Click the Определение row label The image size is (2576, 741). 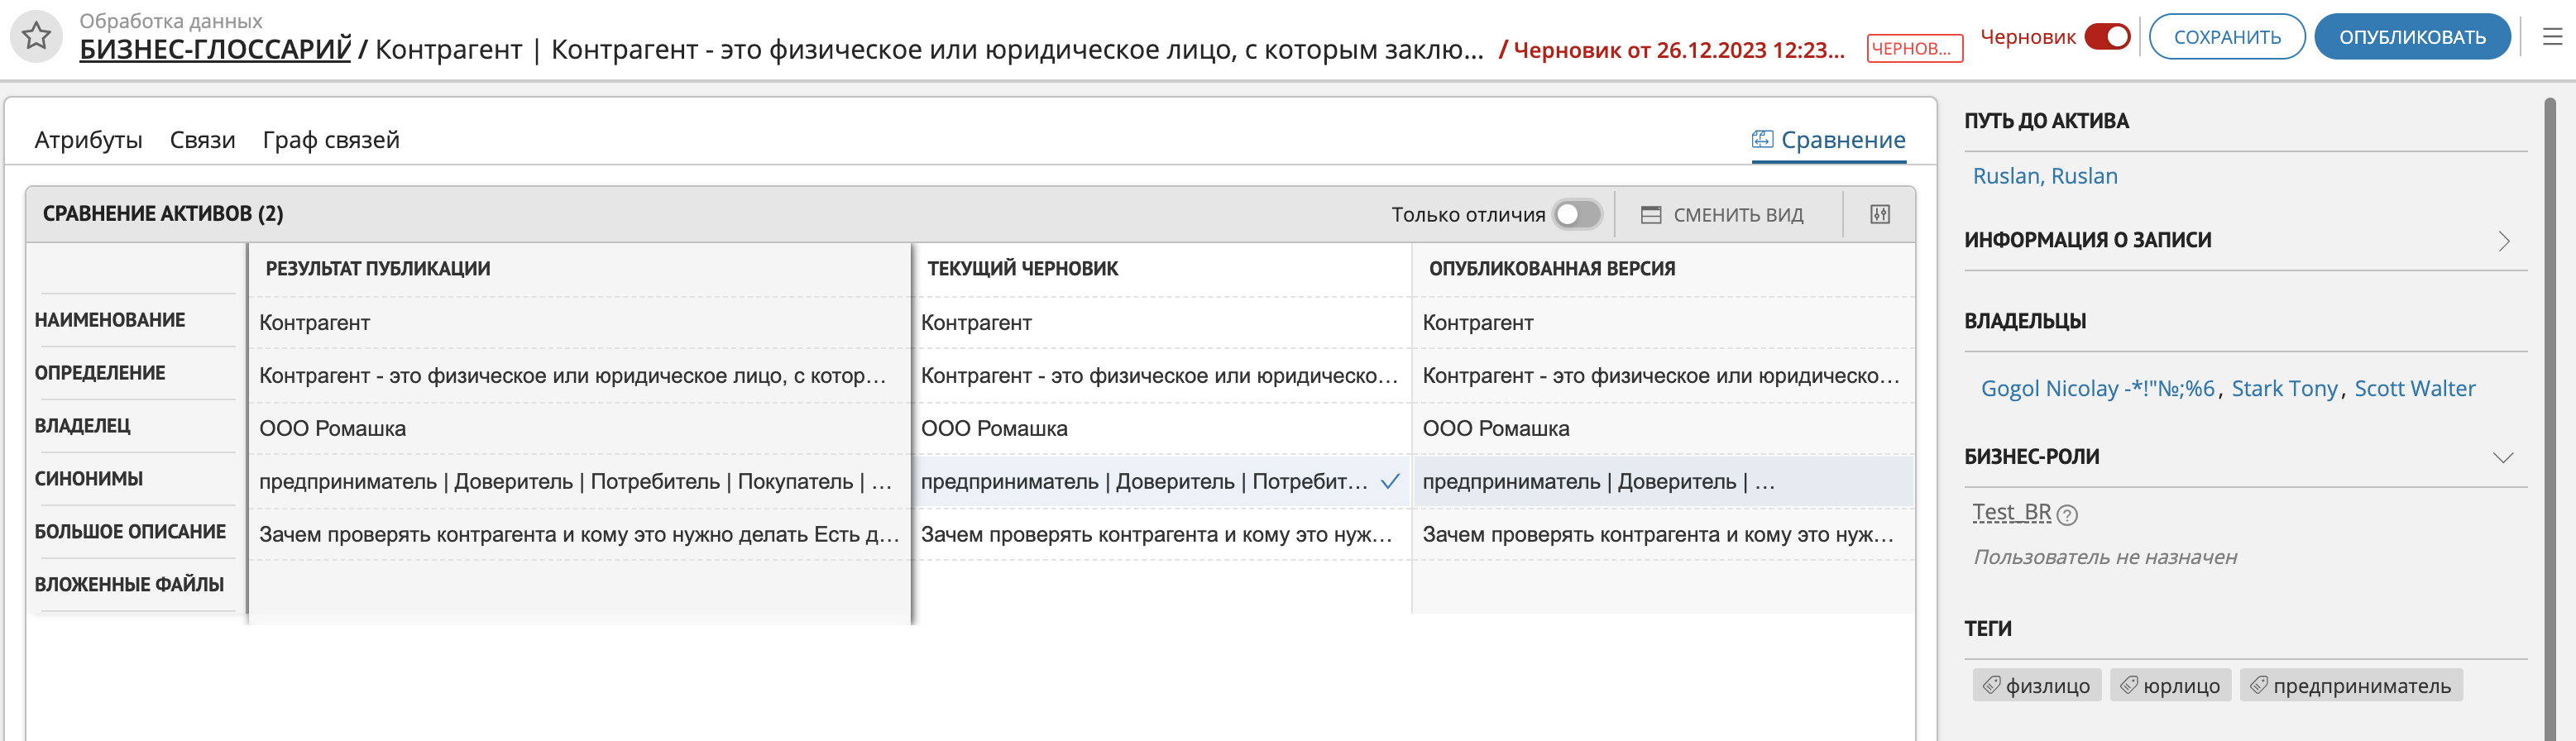pyautogui.click(x=100, y=373)
